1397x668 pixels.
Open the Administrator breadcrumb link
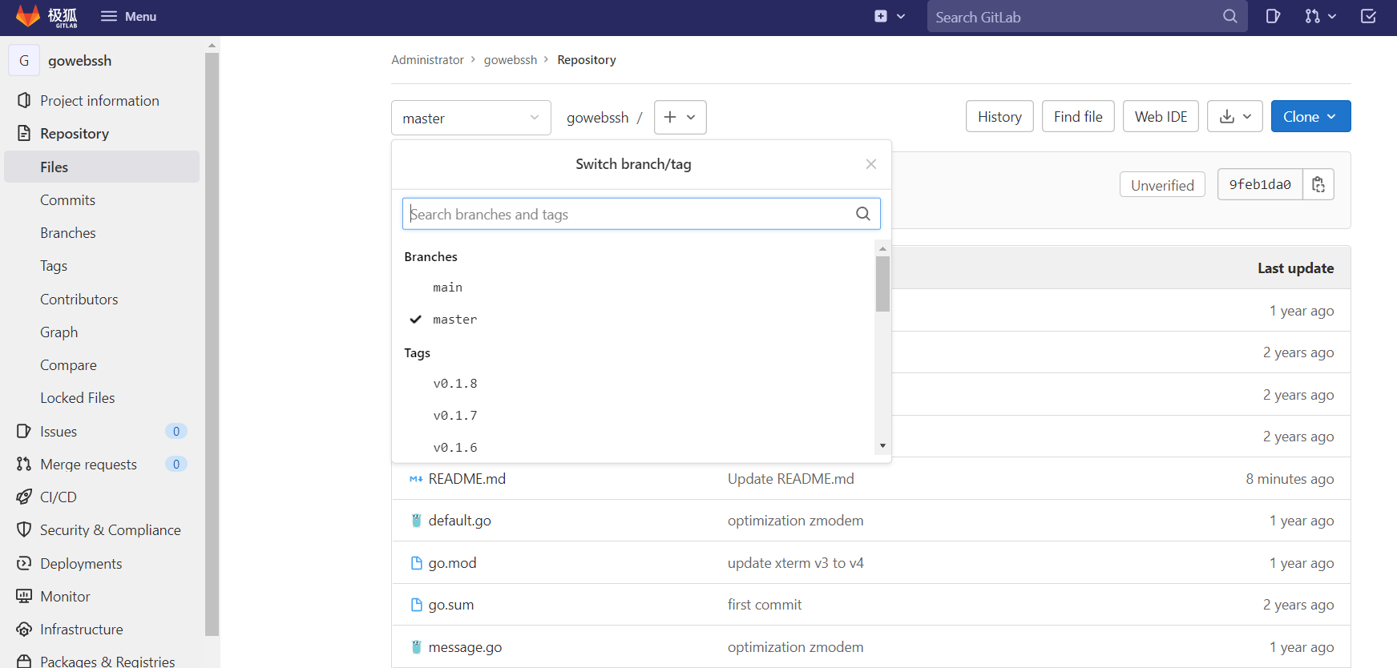tap(427, 59)
